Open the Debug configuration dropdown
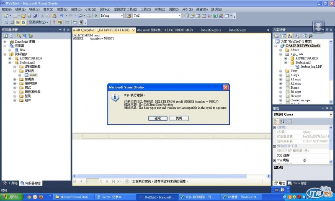Viewport: 335px width, 201px height. click(122, 15)
